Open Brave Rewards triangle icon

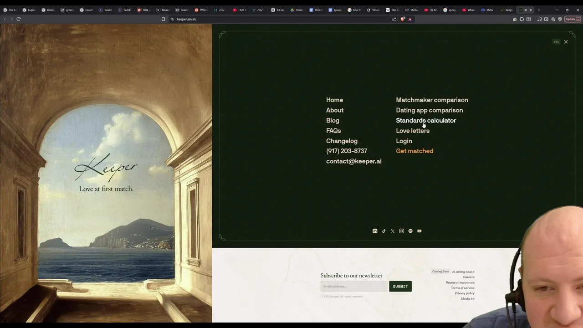[x=410, y=19]
